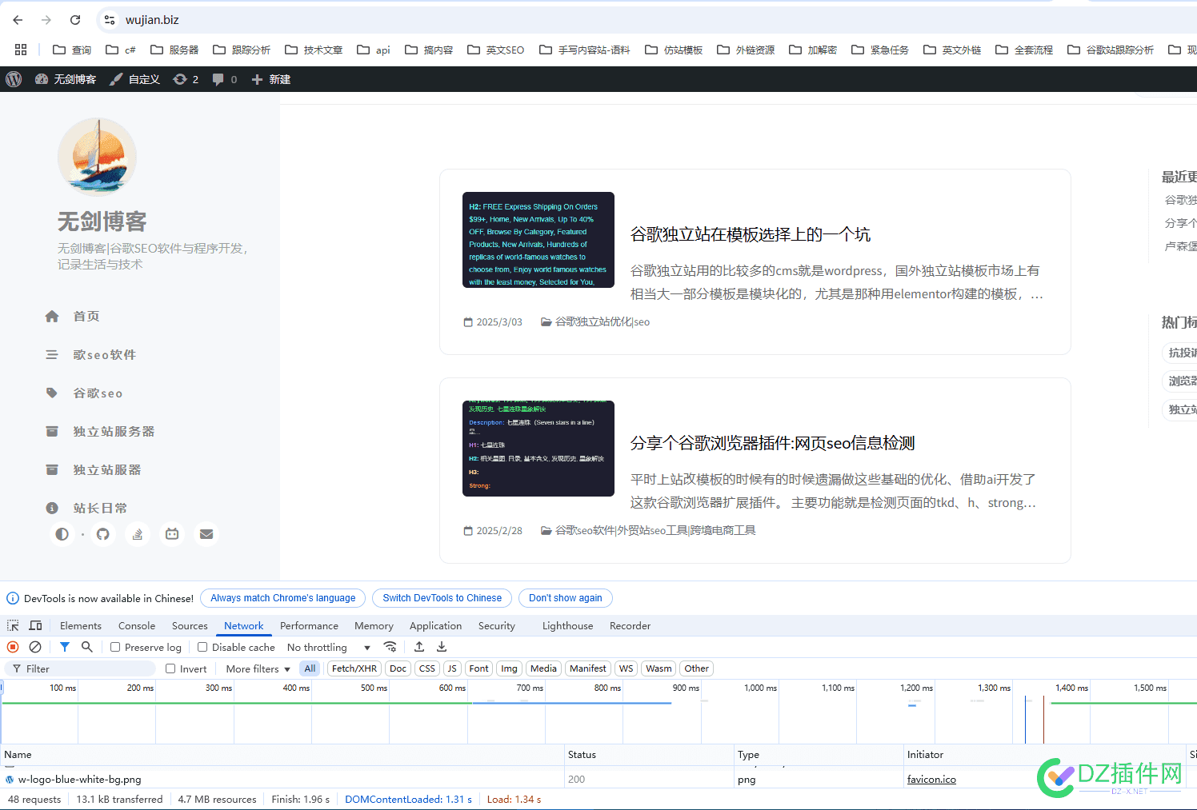Click the email envelope icon in sidebar
The image size is (1197, 810).
coord(206,534)
